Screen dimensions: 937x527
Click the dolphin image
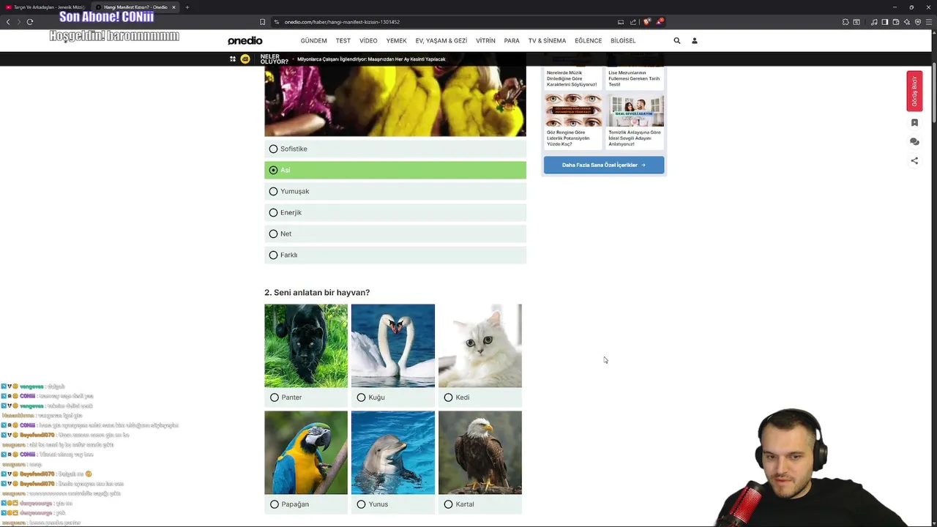[393, 452]
